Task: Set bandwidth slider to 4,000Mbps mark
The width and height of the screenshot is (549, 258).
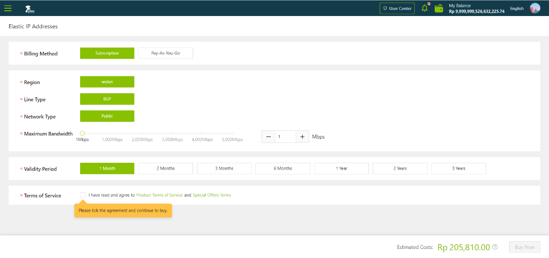Action: click(x=202, y=133)
